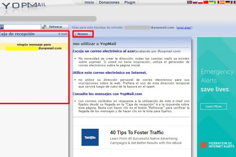This screenshot has width=236, height=157.
Task: Select the Russian flag language icon
Action: [x=195, y=2]
